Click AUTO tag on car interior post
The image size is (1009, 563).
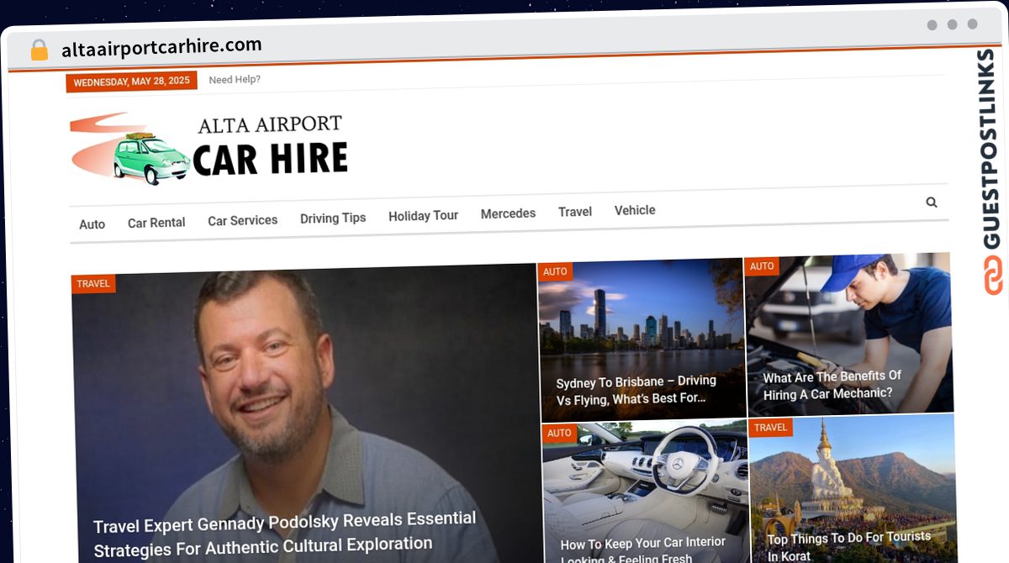559,434
